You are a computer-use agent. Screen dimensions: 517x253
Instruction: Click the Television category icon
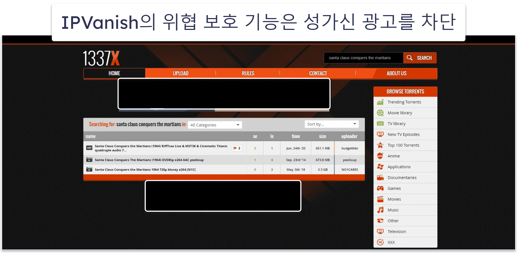[x=380, y=231]
